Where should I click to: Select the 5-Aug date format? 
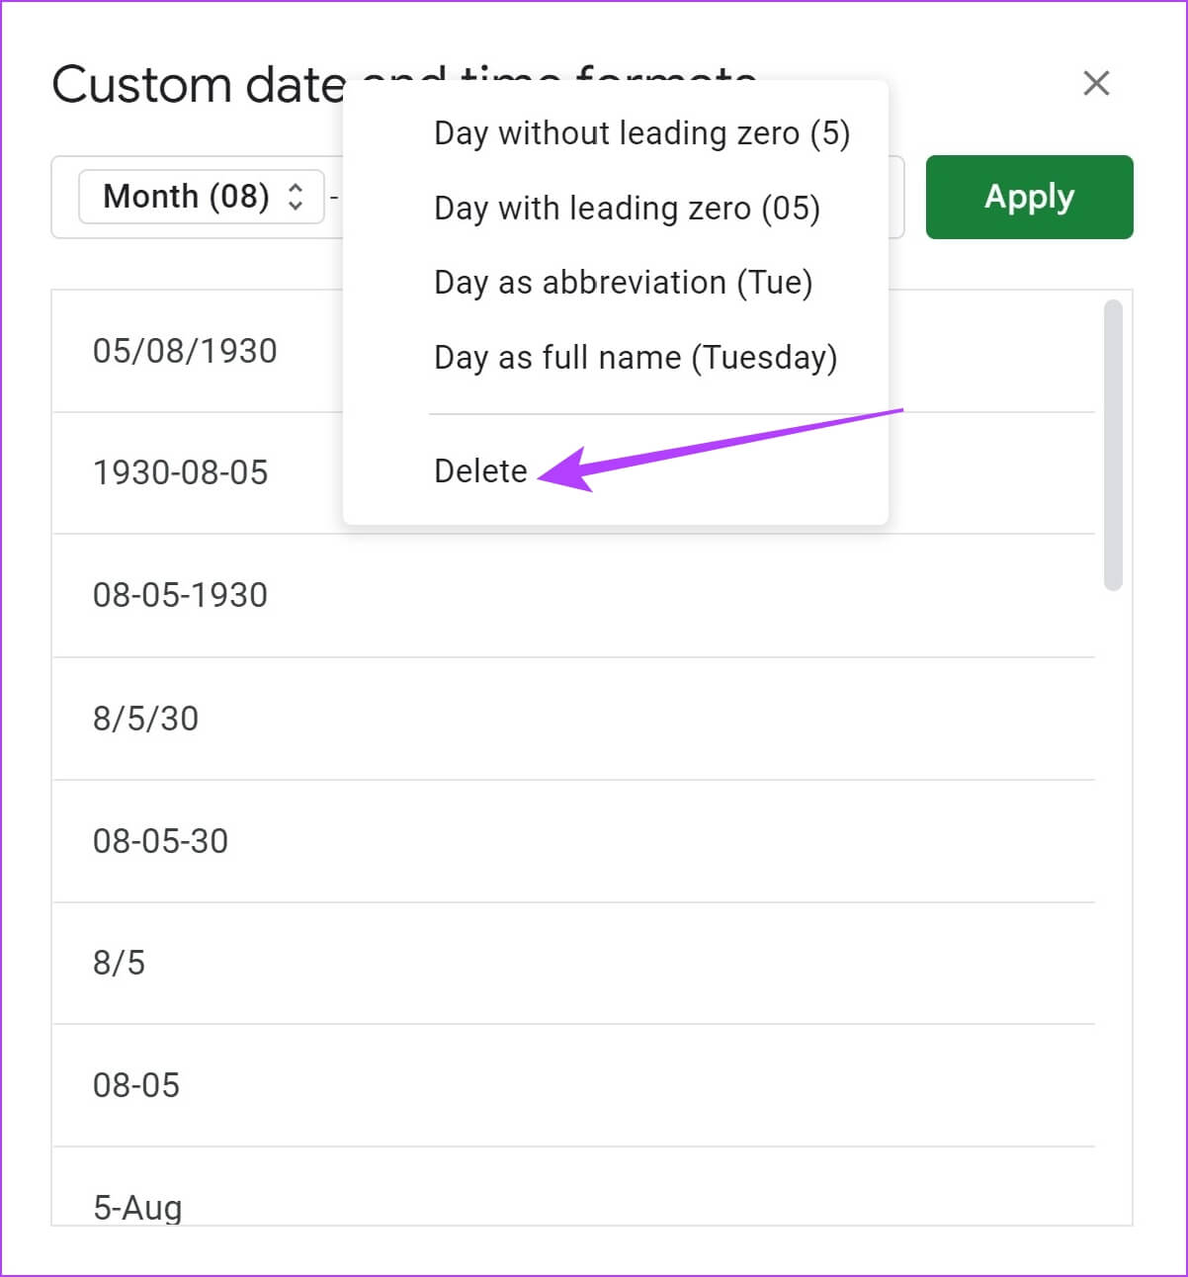(x=137, y=1206)
